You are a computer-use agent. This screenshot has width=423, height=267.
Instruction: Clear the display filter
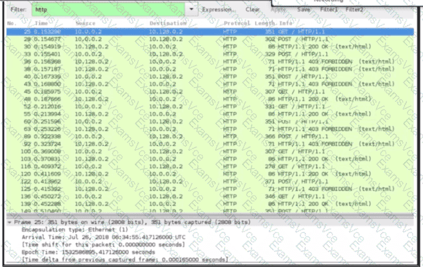pyautogui.click(x=252, y=10)
